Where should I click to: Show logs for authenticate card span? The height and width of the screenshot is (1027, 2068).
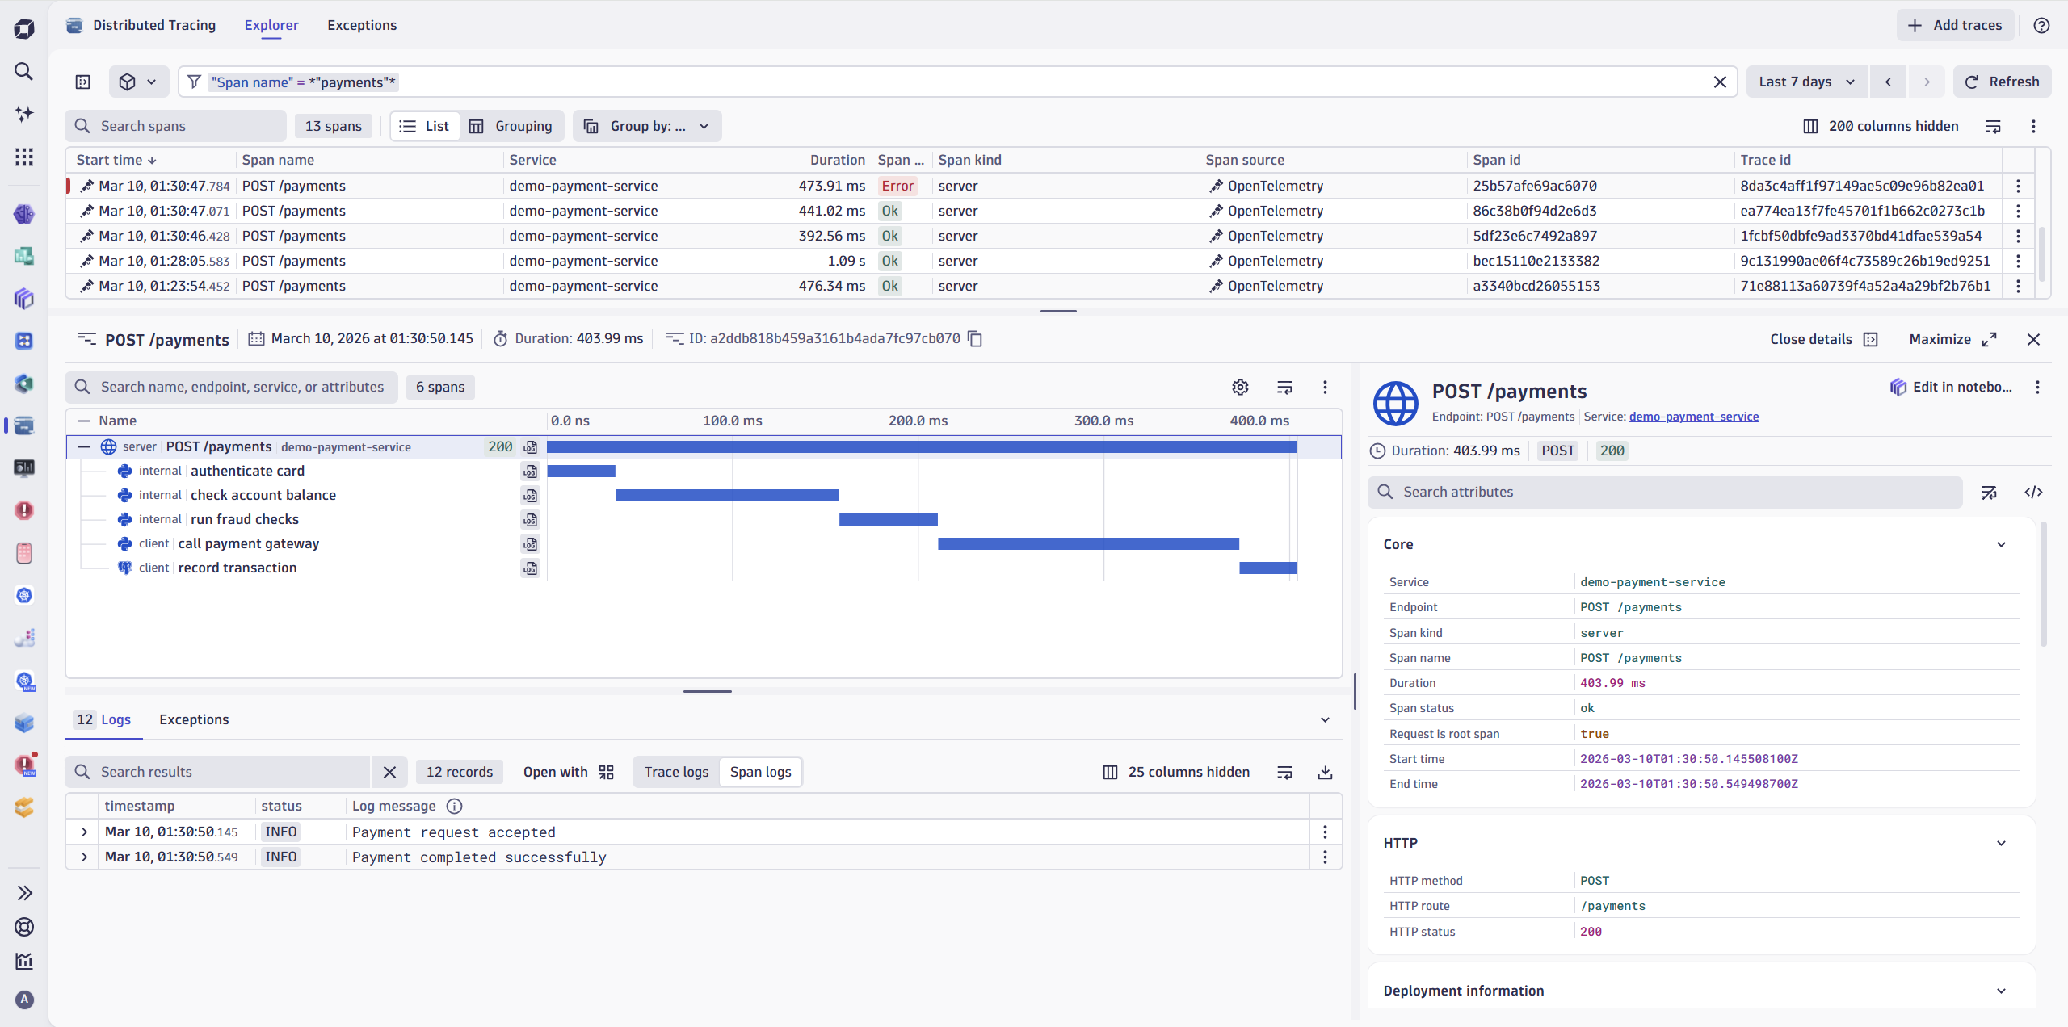pos(530,471)
